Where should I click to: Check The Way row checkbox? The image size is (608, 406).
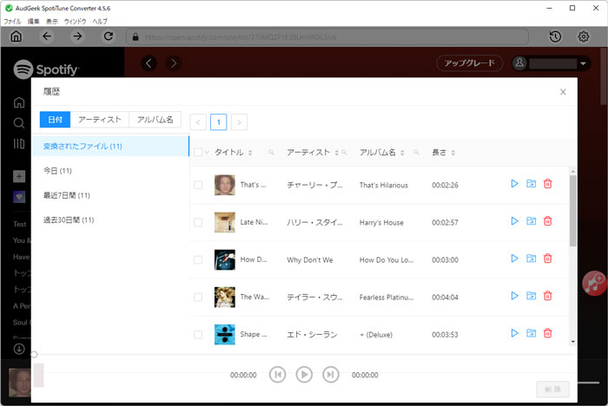point(198,298)
